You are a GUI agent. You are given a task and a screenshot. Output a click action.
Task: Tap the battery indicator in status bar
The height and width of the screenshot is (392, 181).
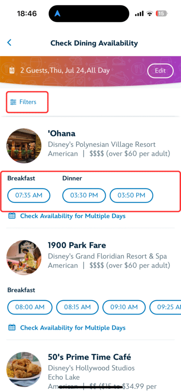click(161, 13)
